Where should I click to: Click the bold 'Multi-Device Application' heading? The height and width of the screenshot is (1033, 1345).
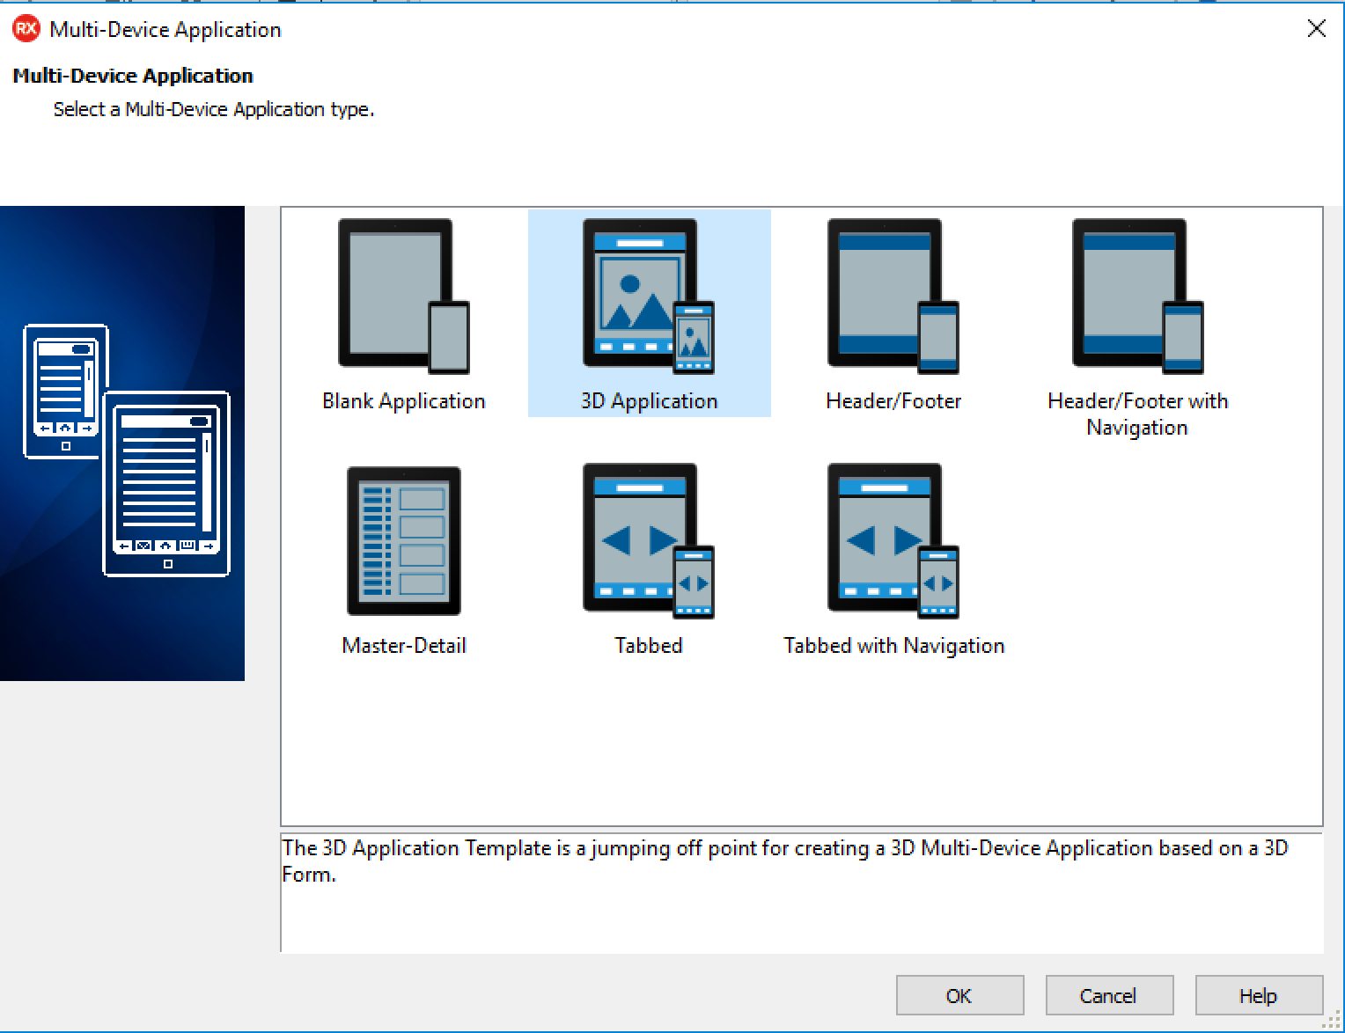(133, 76)
